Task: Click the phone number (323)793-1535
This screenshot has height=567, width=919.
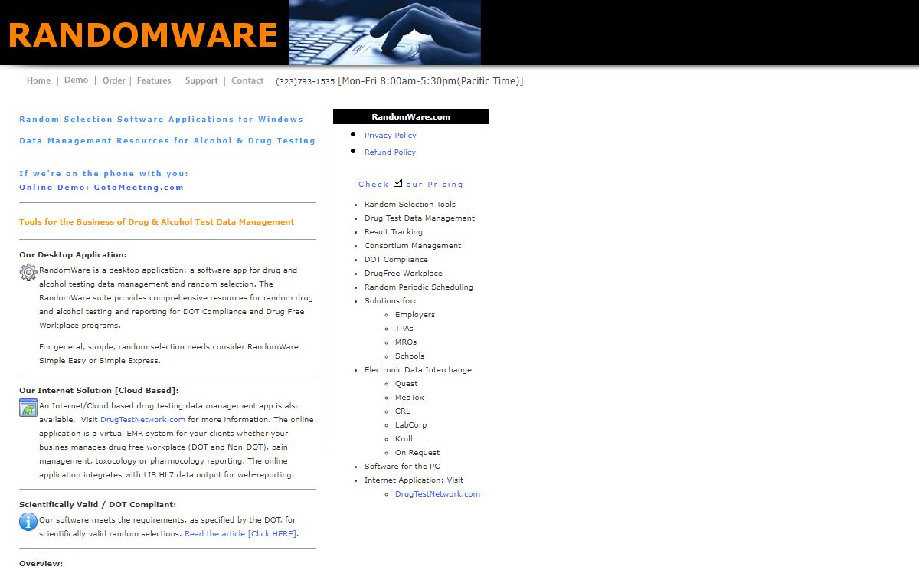Action: point(306,81)
